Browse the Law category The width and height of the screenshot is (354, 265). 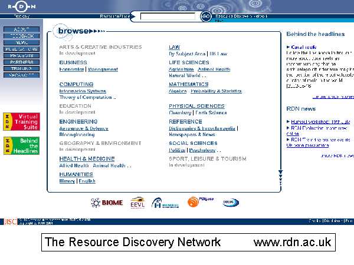click(x=174, y=47)
